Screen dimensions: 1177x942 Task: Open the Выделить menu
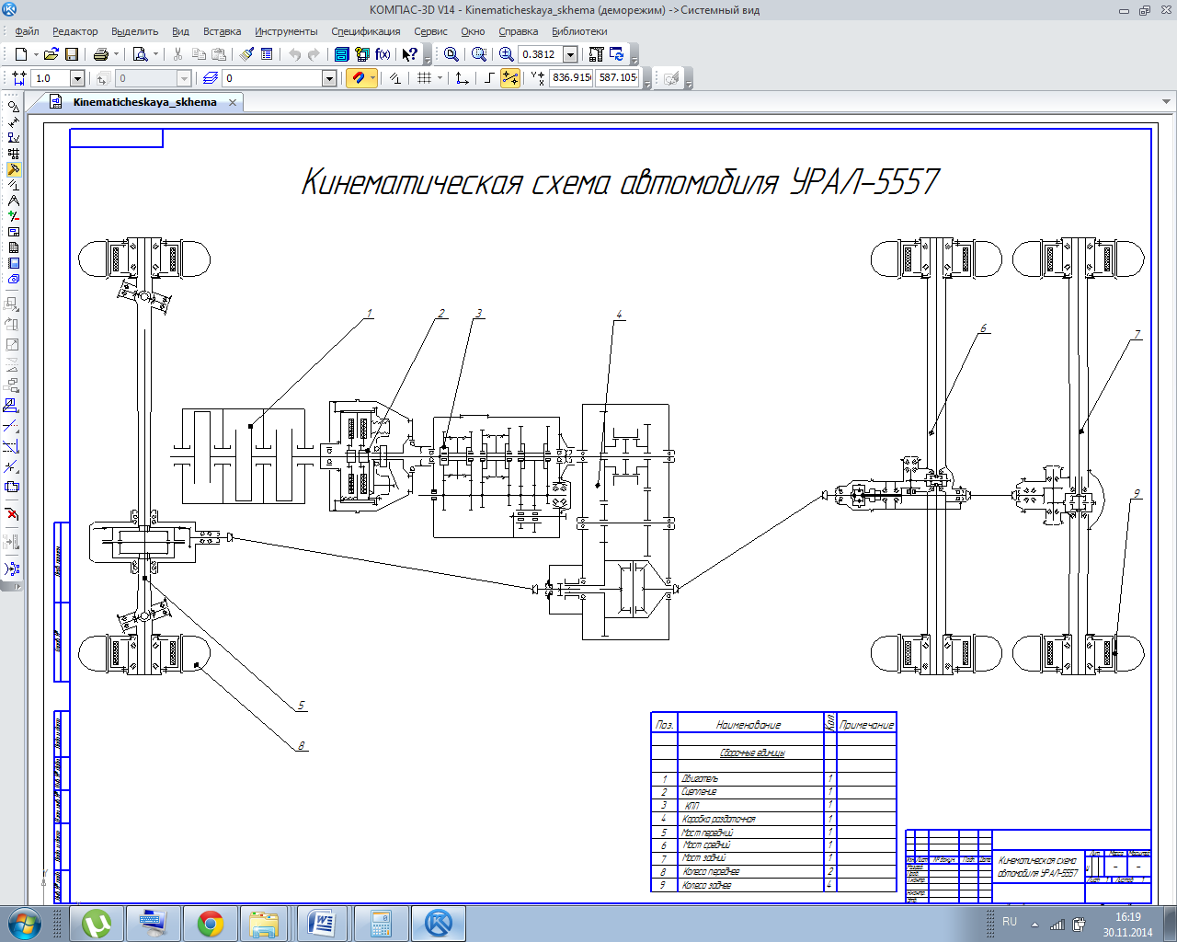(134, 31)
